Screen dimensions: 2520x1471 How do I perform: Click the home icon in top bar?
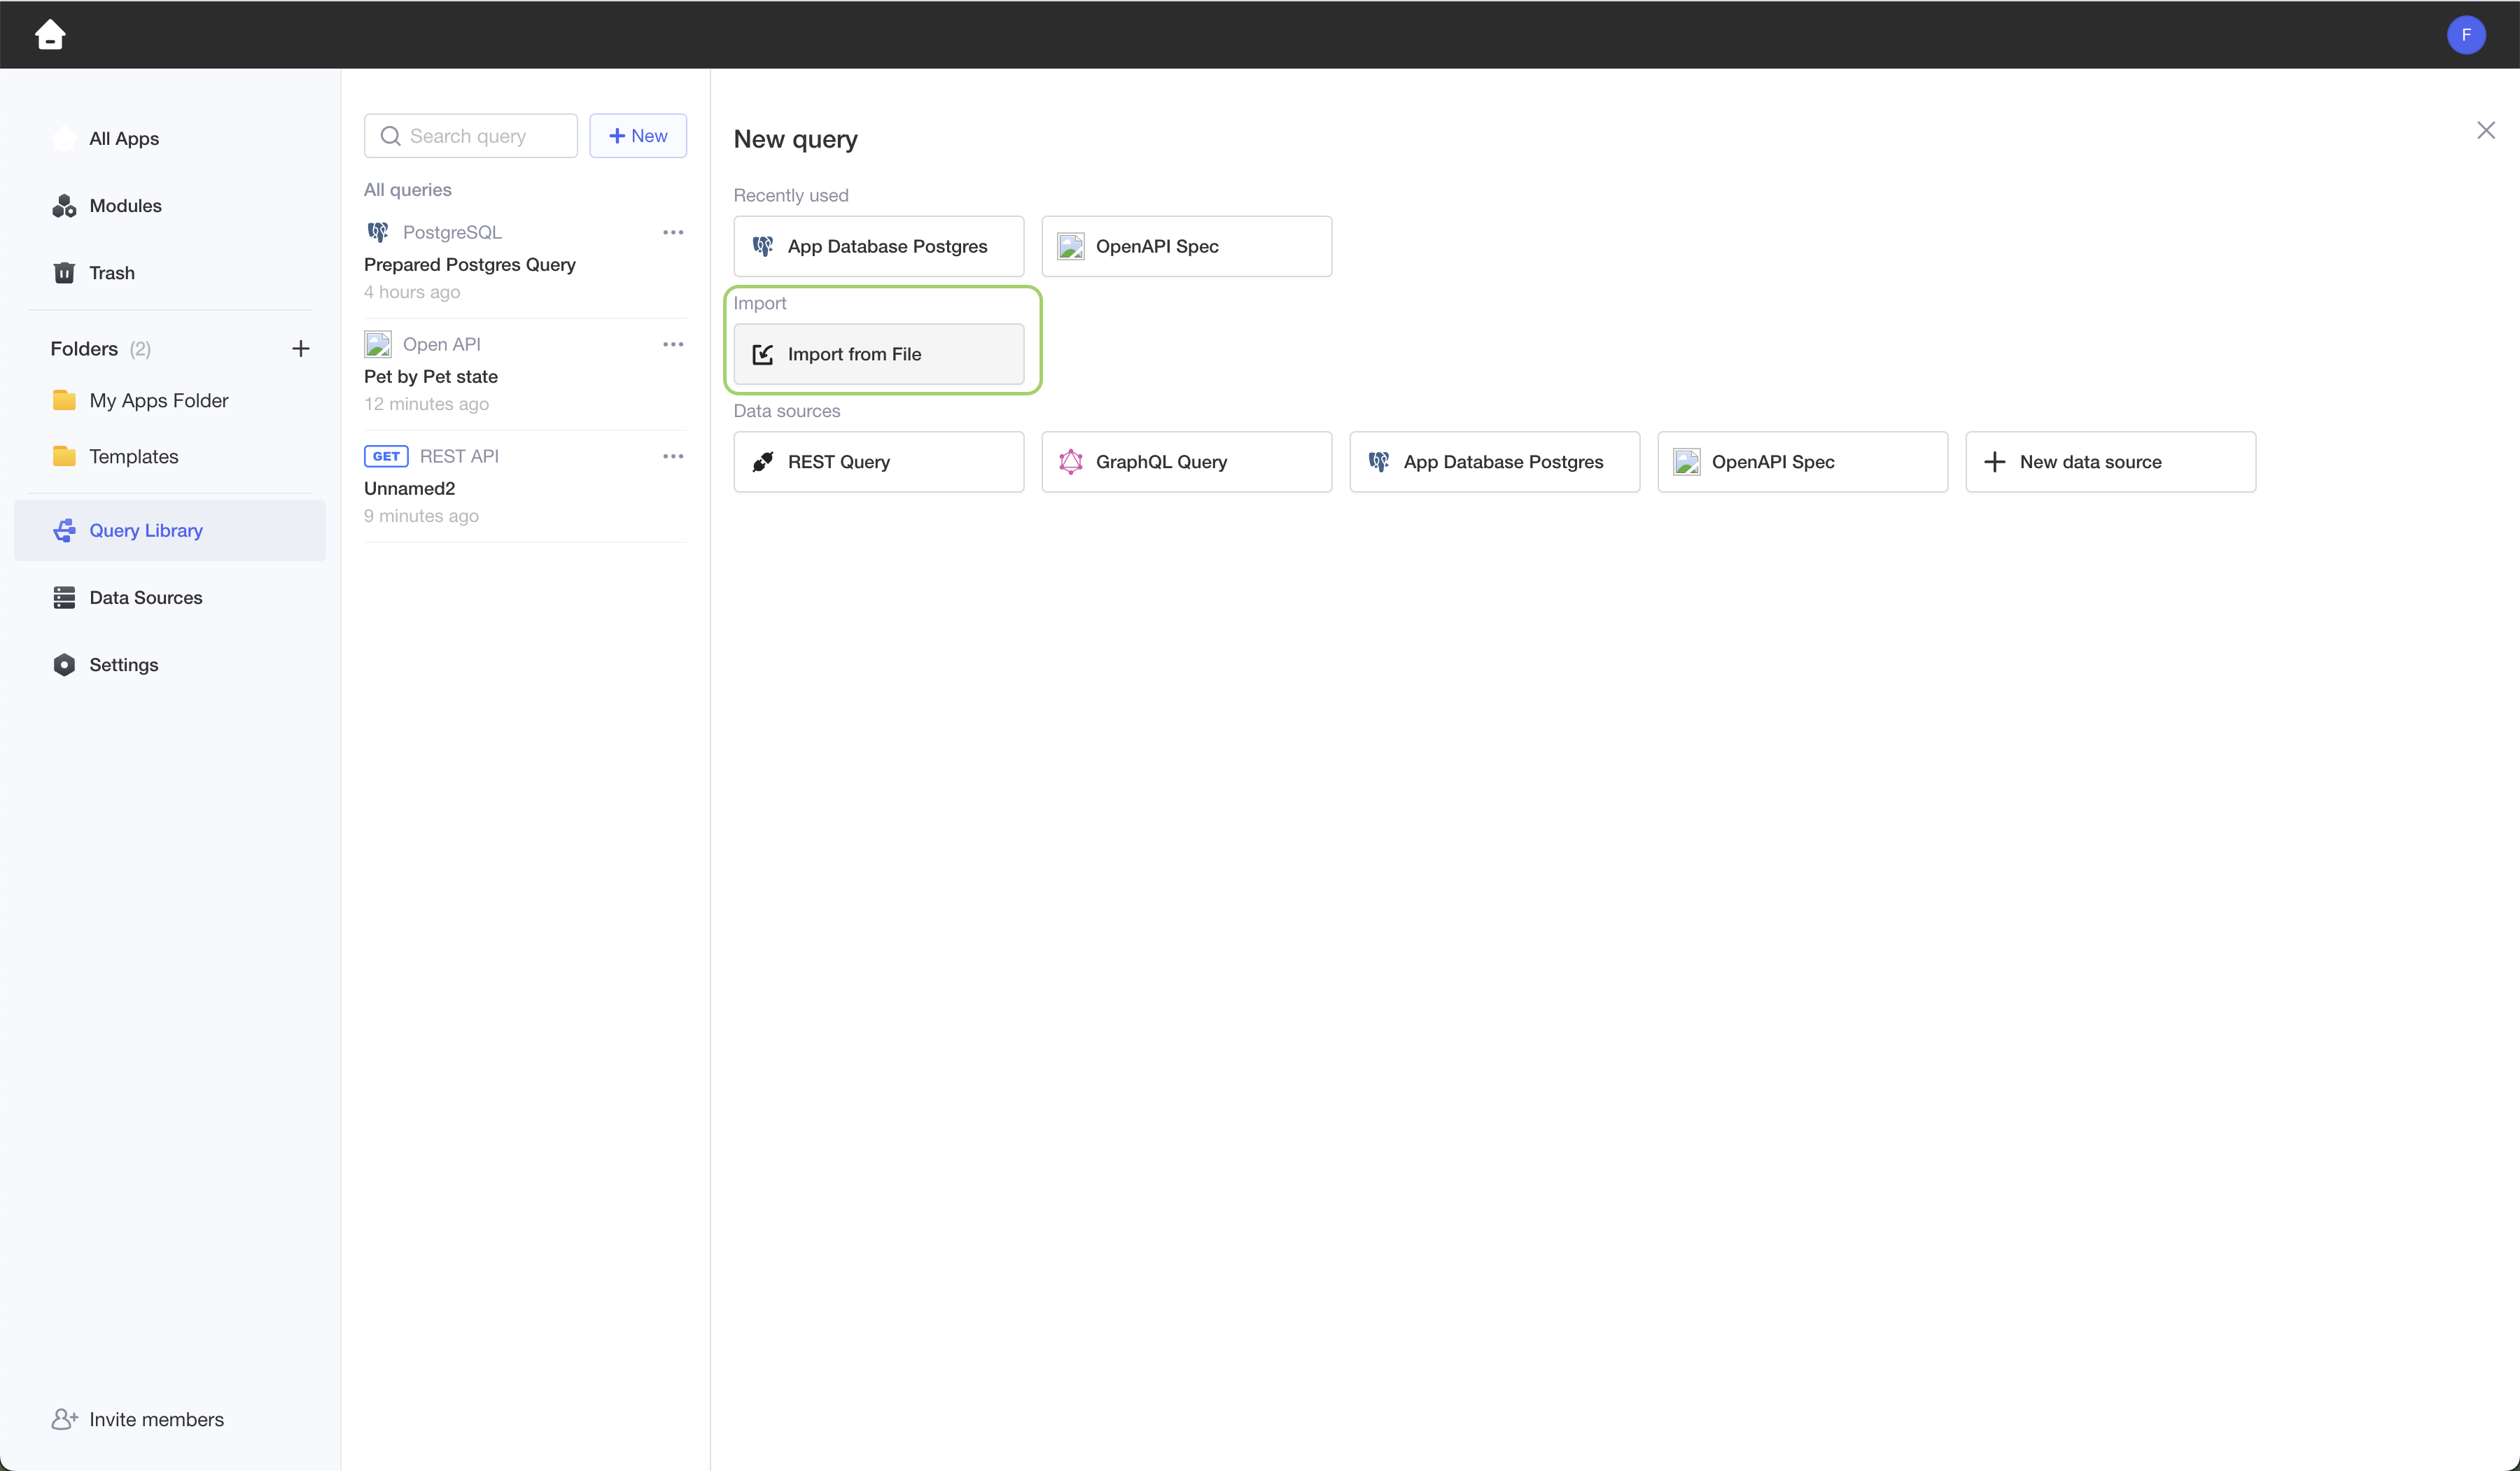click(50, 35)
